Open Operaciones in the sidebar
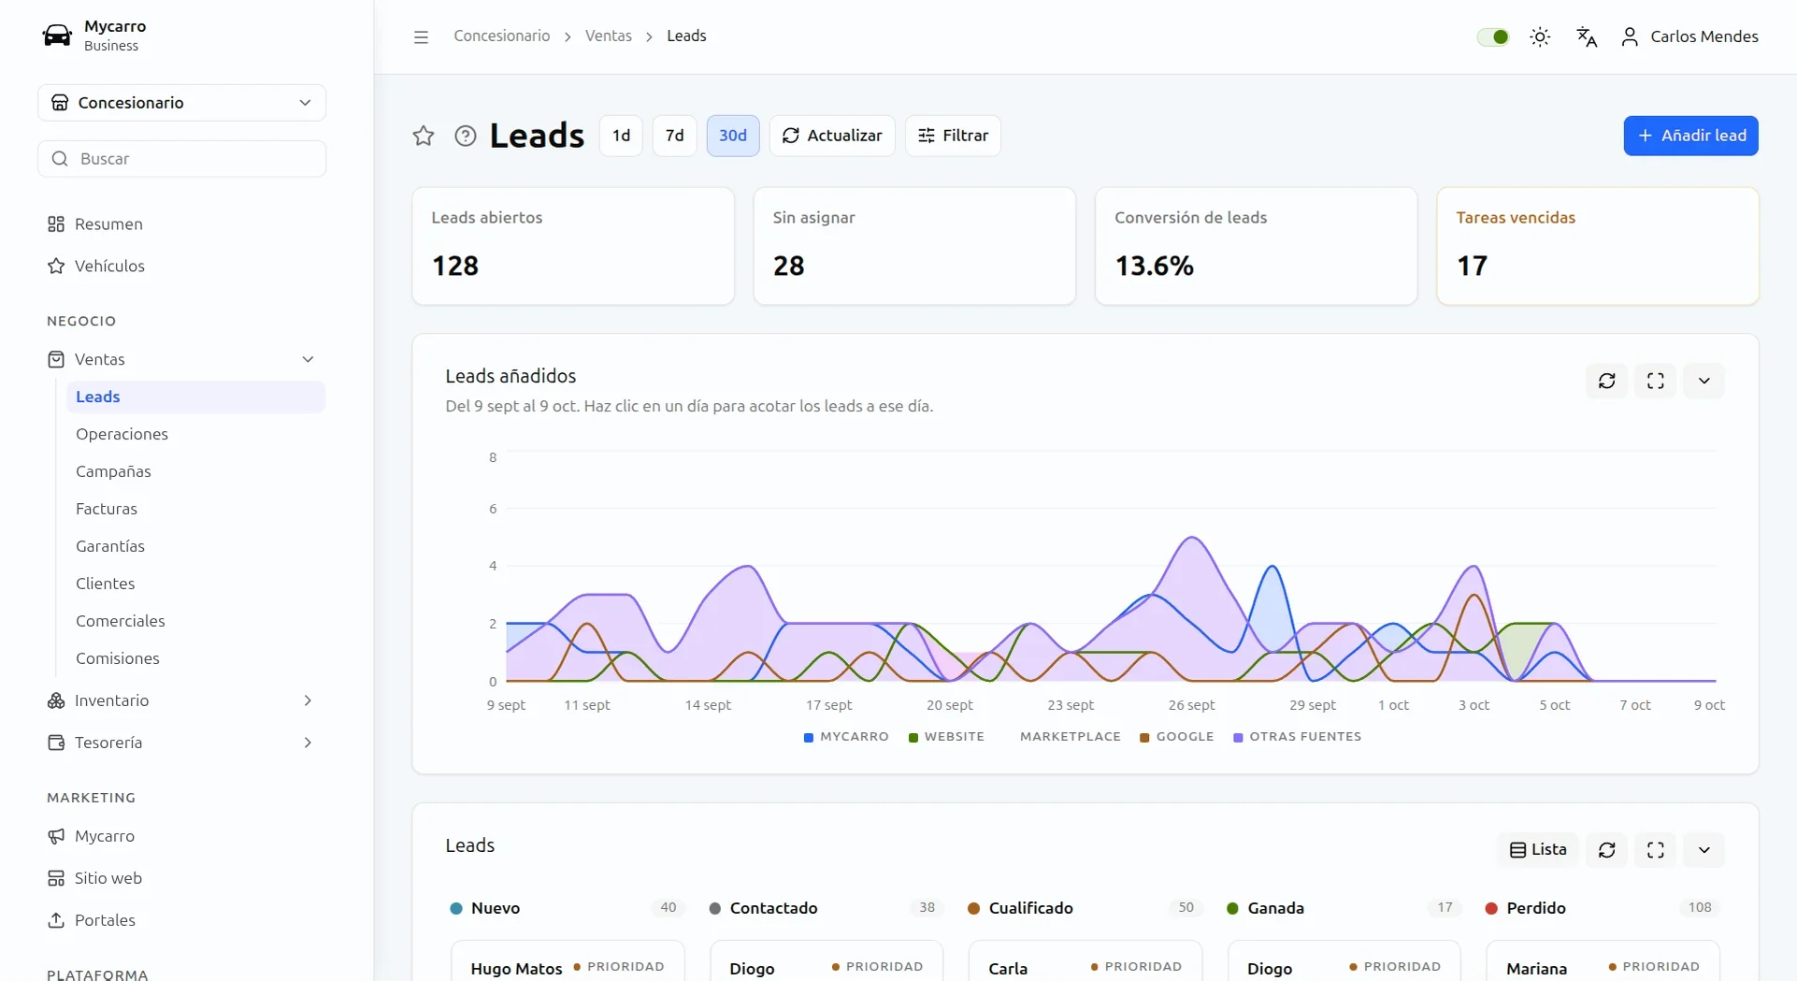 [196, 434]
